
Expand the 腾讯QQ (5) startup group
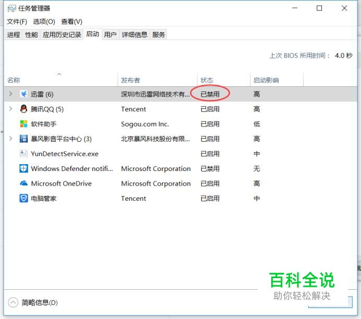pyautogui.click(x=10, y=109)
